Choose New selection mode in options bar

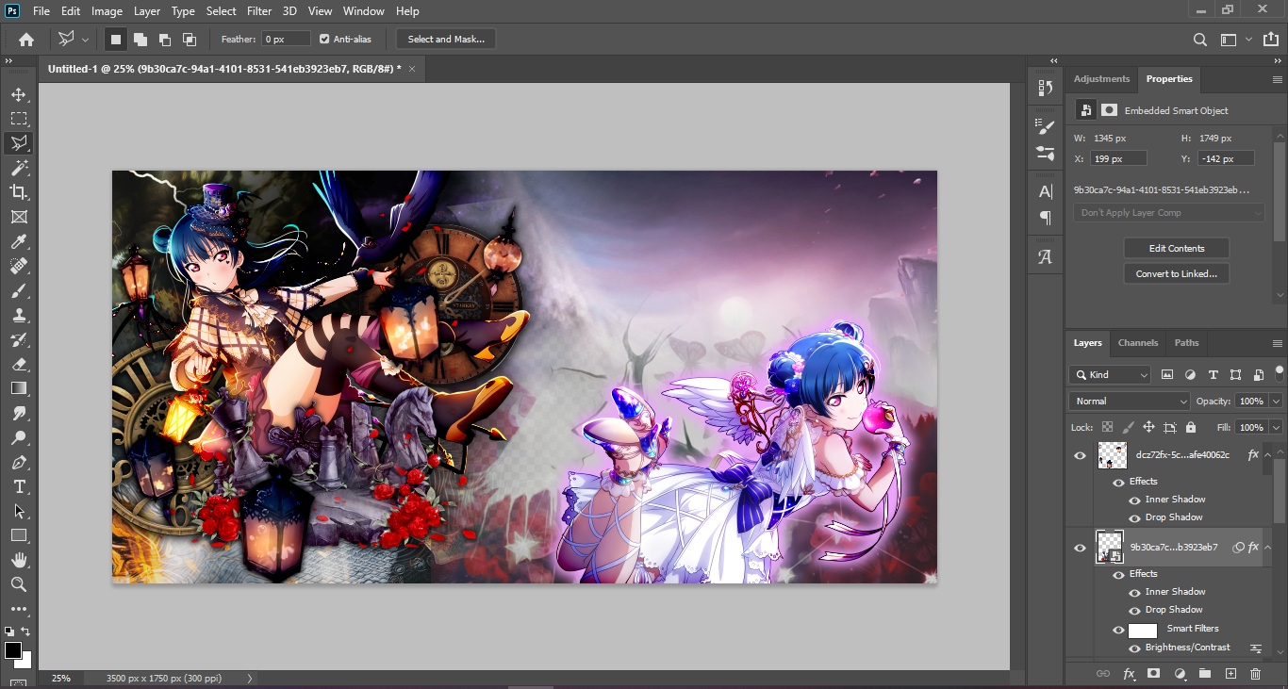(116, 40)
